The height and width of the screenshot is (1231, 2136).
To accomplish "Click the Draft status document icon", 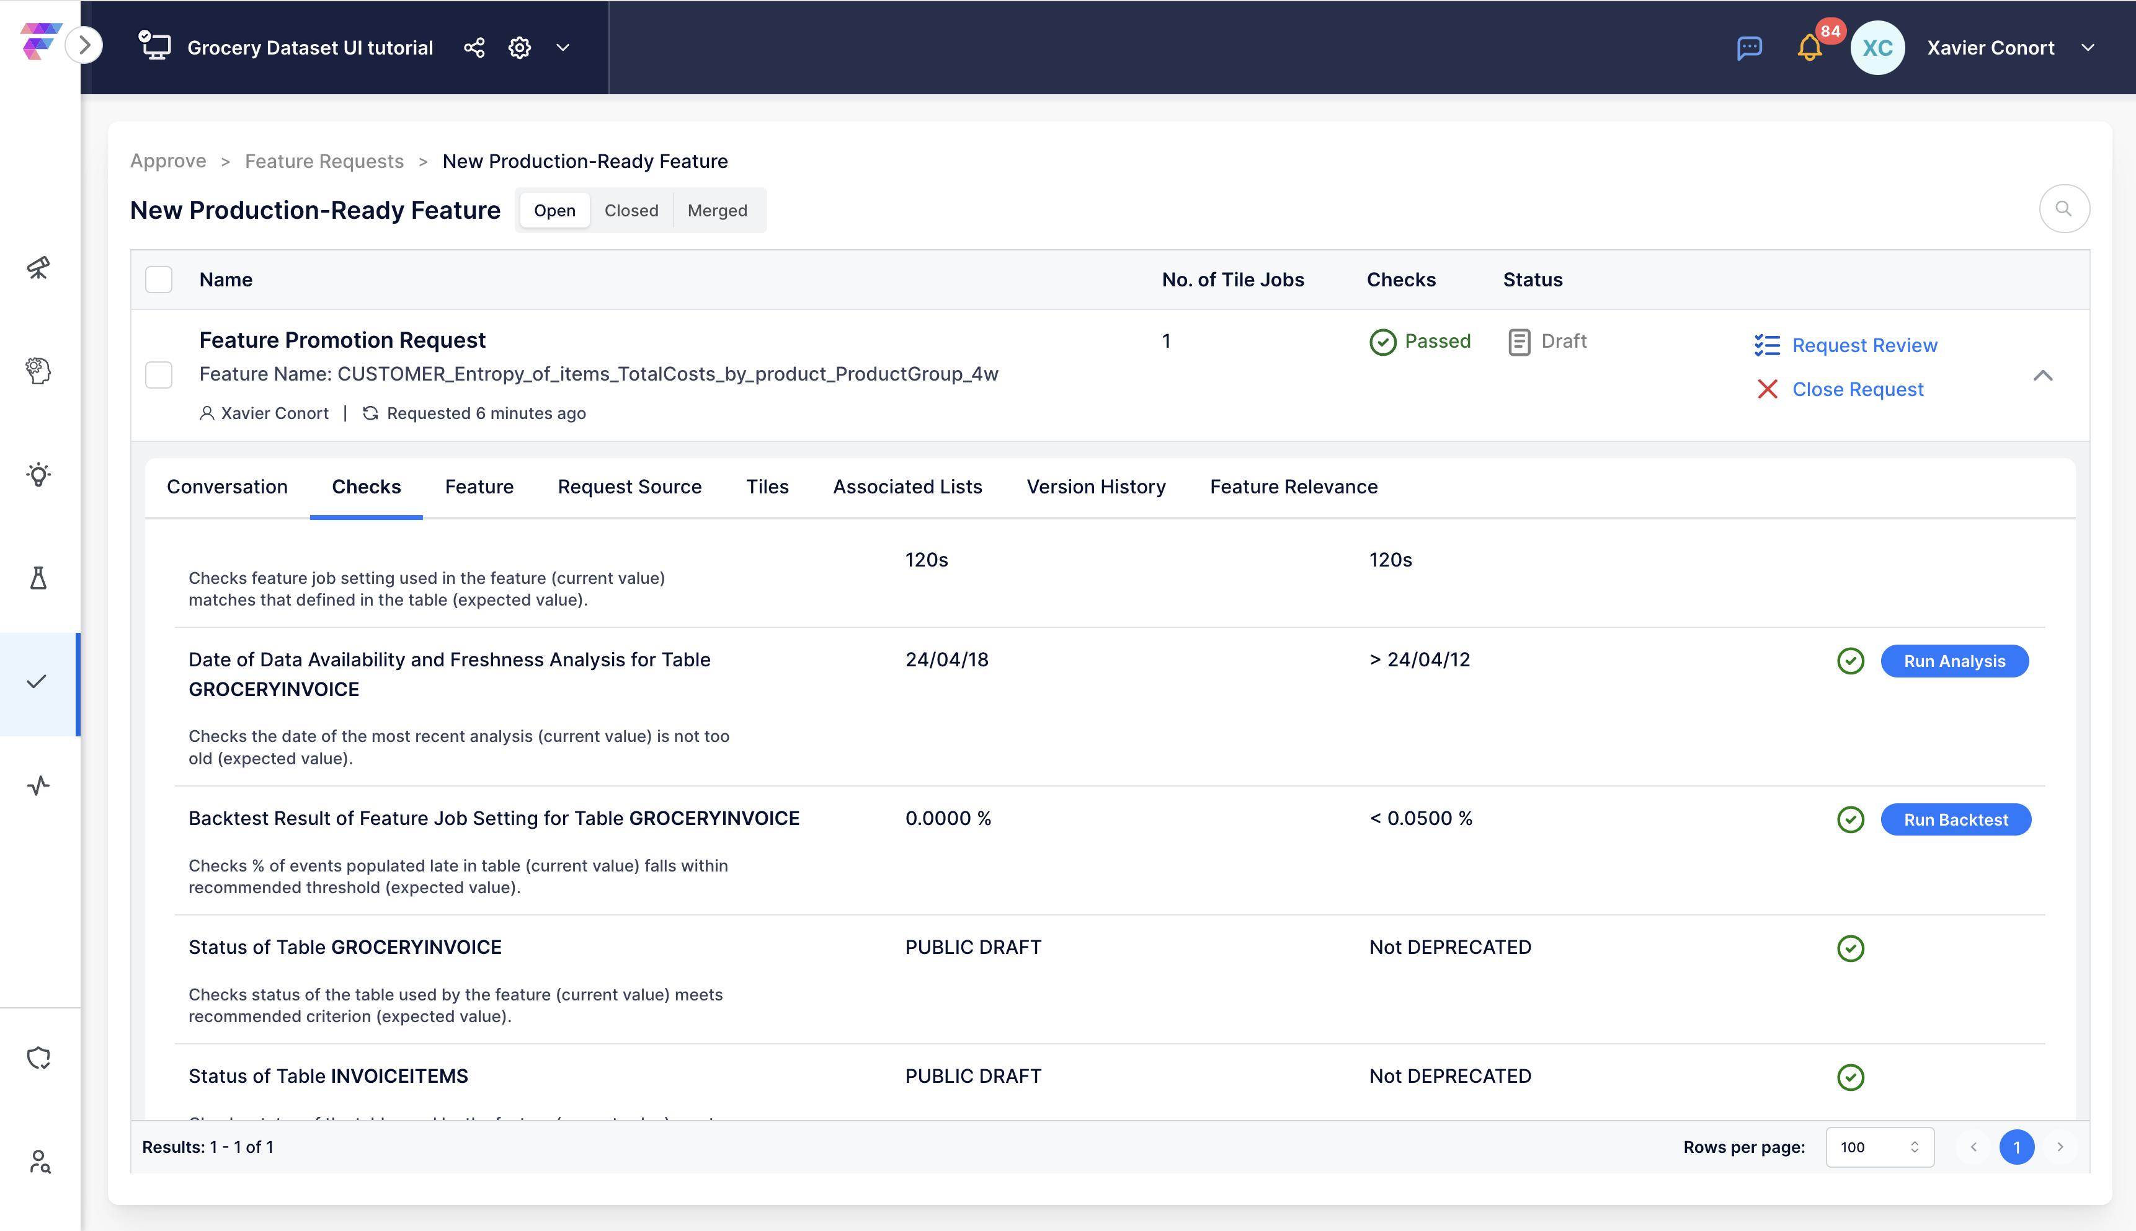I will click(1518, 342).
